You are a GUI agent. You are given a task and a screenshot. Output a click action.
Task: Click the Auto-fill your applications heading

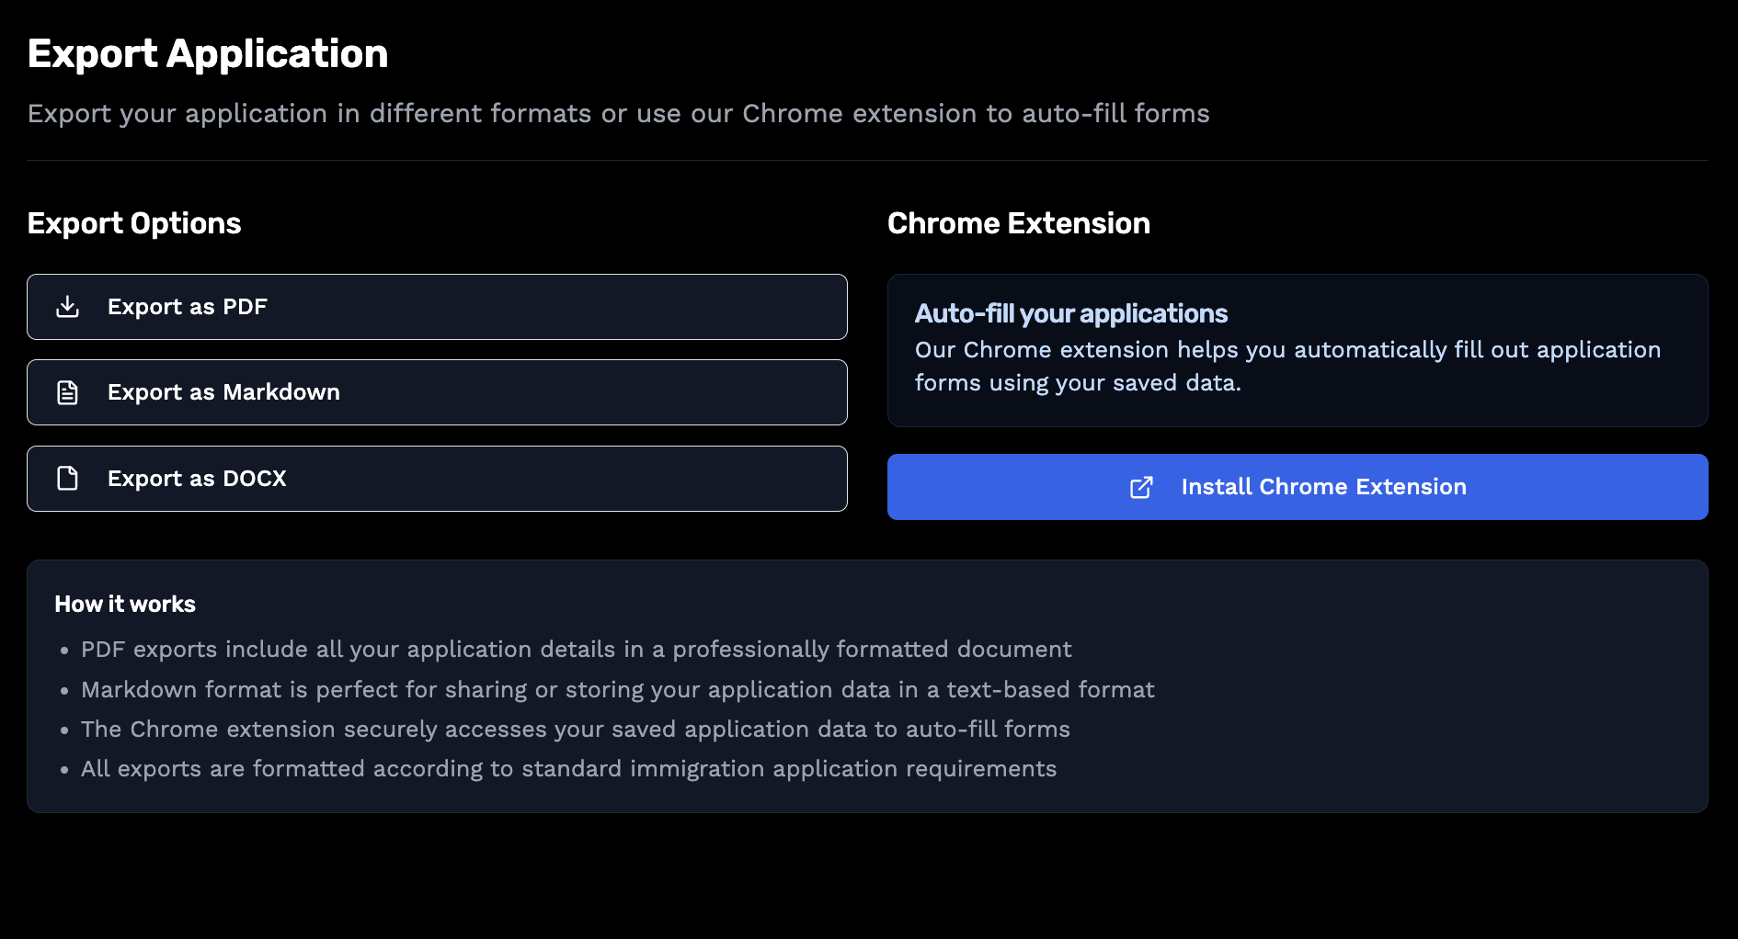[1070, 313]
